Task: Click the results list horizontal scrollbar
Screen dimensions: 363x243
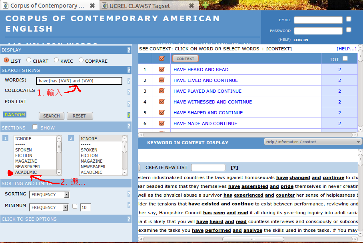Action: click(248, 135)
